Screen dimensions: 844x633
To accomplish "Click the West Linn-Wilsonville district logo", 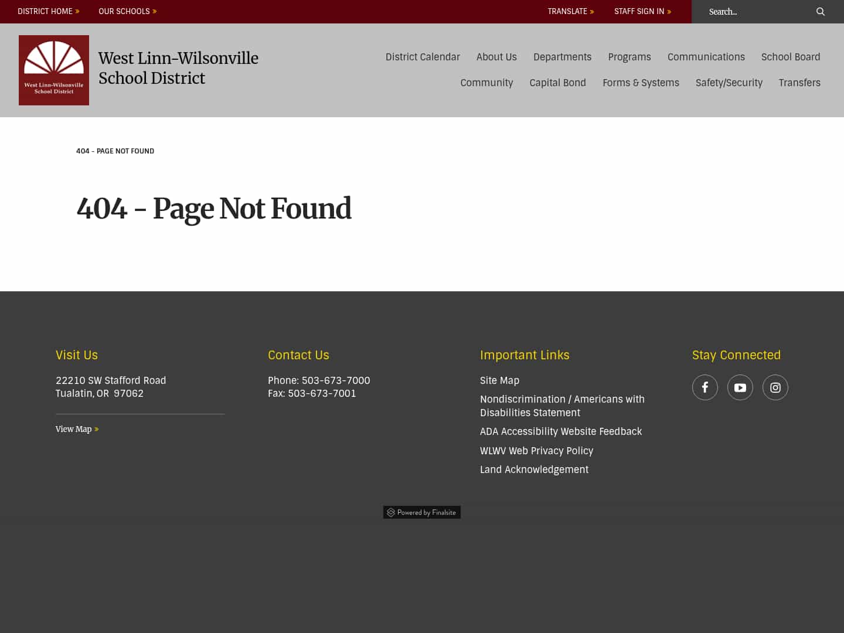I will [53, 70].
